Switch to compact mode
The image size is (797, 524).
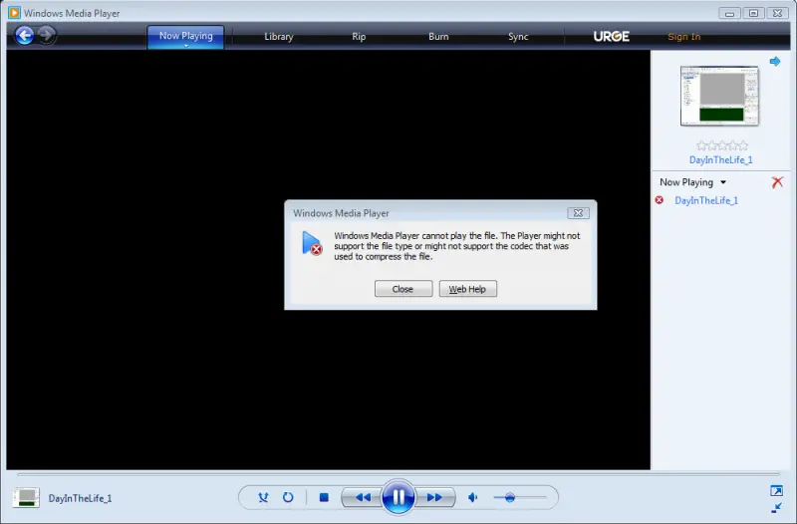(776, 507)
